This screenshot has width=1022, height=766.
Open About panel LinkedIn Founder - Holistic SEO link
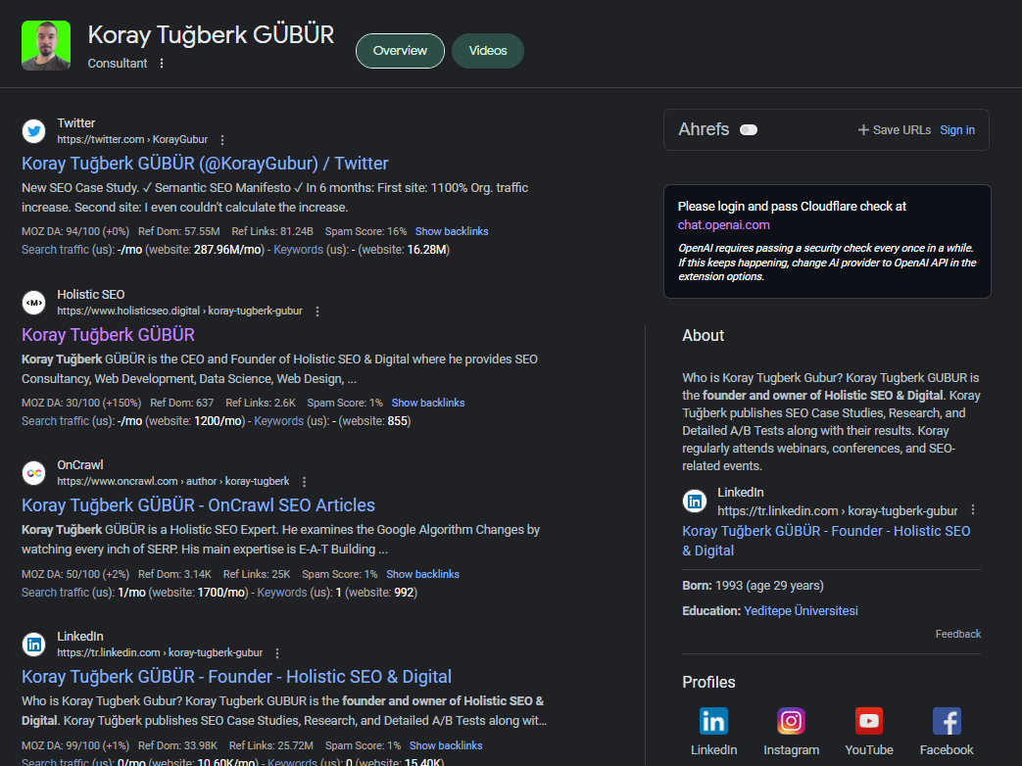click(826, 541)
